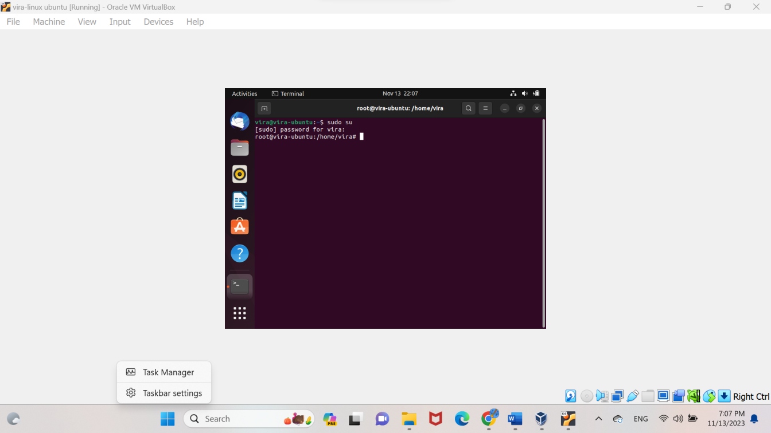The width and height of the screenshot is (771, 433).
Task: Click the network adapters status icon
Action: (617, 396)
